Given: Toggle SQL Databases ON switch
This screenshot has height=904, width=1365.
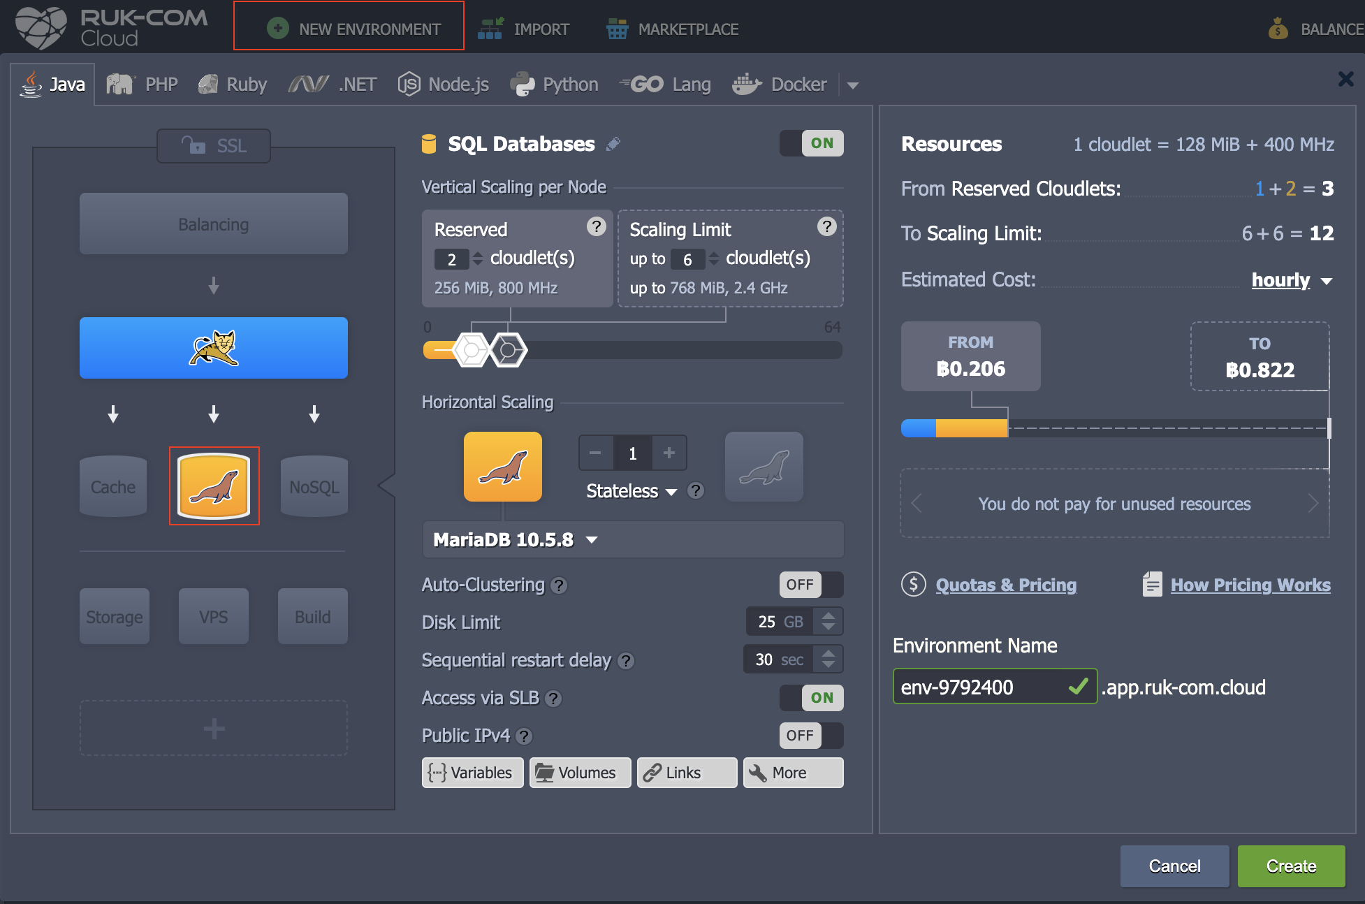Looking at the screenshot, I should pyautogui.click(x=812, y=143).
